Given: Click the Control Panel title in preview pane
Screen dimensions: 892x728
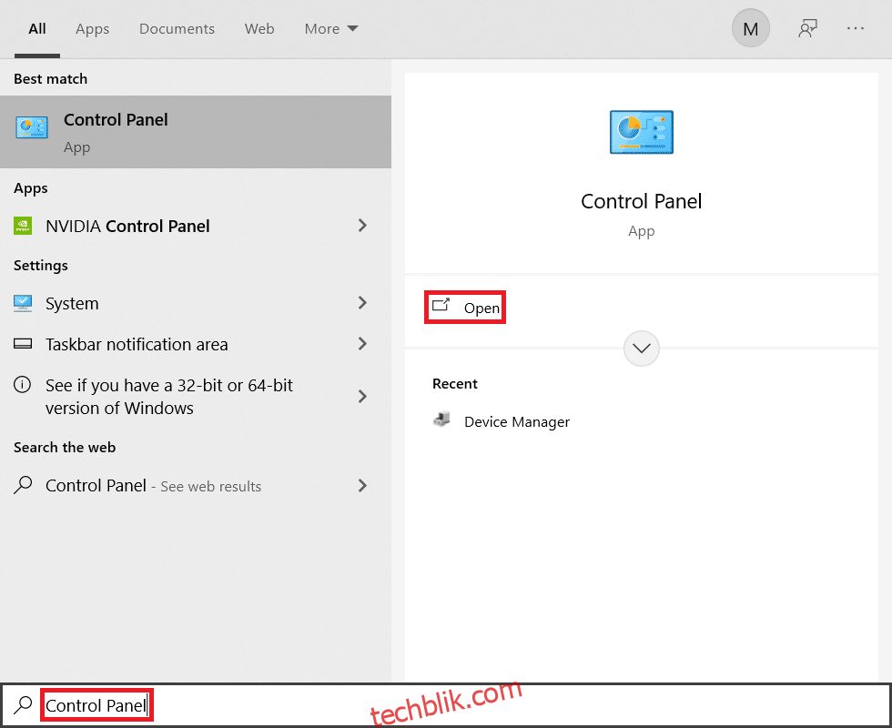Looking at the screenshot, I should click(641, 201).
